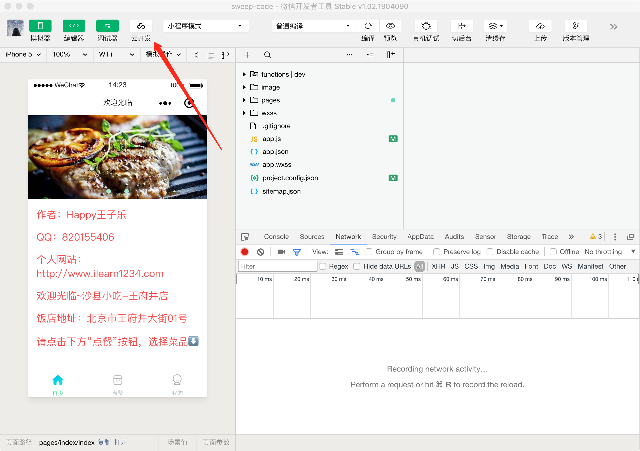Viewport: 640px width, 451px height.
Task: Switch to the Sources tab
Action: tap(312, 237)
